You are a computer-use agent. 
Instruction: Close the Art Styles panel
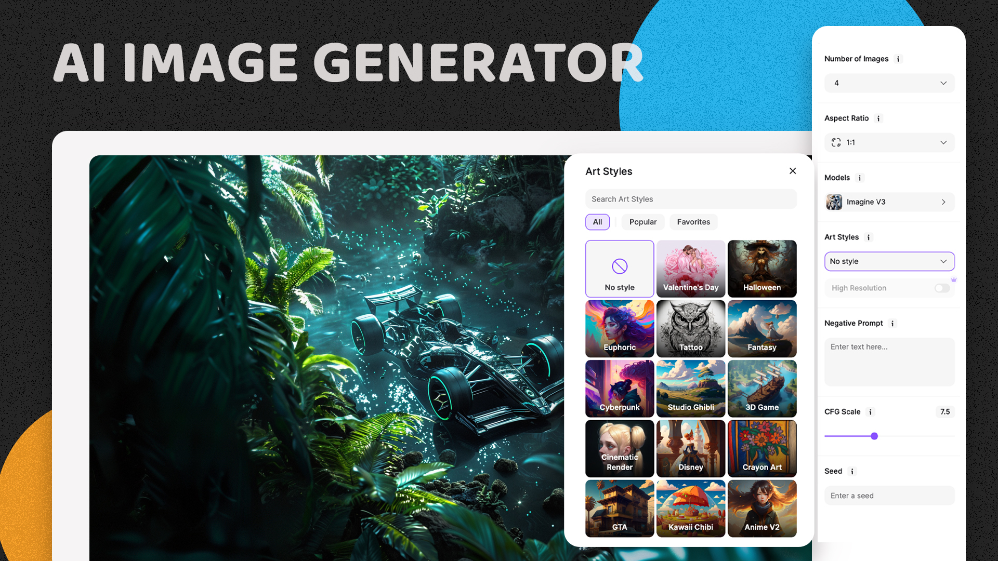pyautogui.click(x=792, y=170)
